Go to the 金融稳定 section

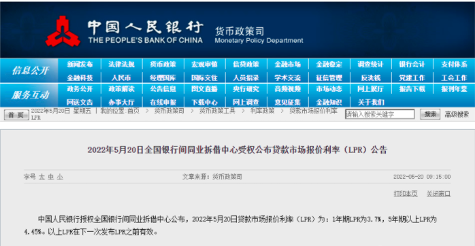tap(329, 65)
